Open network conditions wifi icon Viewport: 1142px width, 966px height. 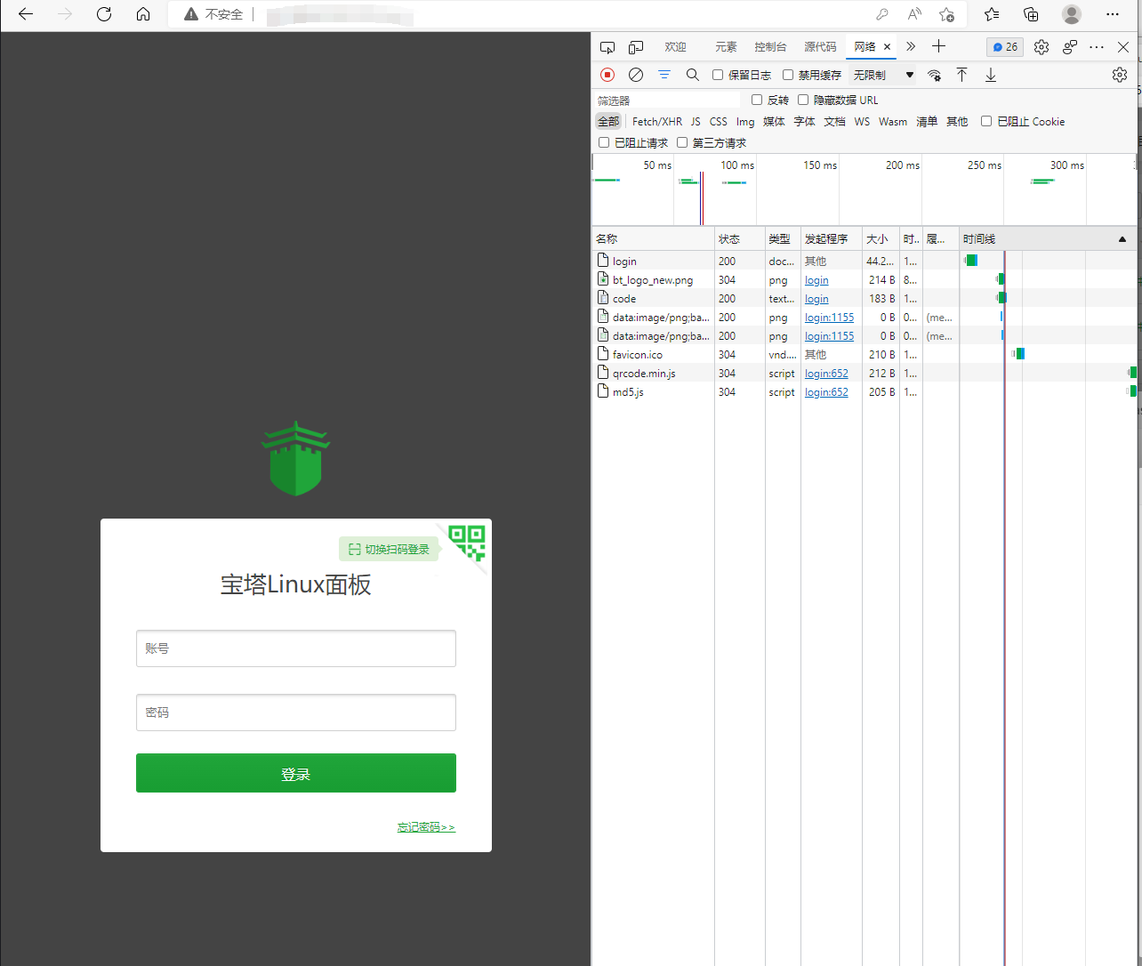934,75
